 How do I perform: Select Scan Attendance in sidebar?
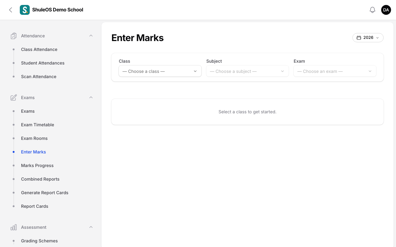pyautogui.click(x=39, y=77)
